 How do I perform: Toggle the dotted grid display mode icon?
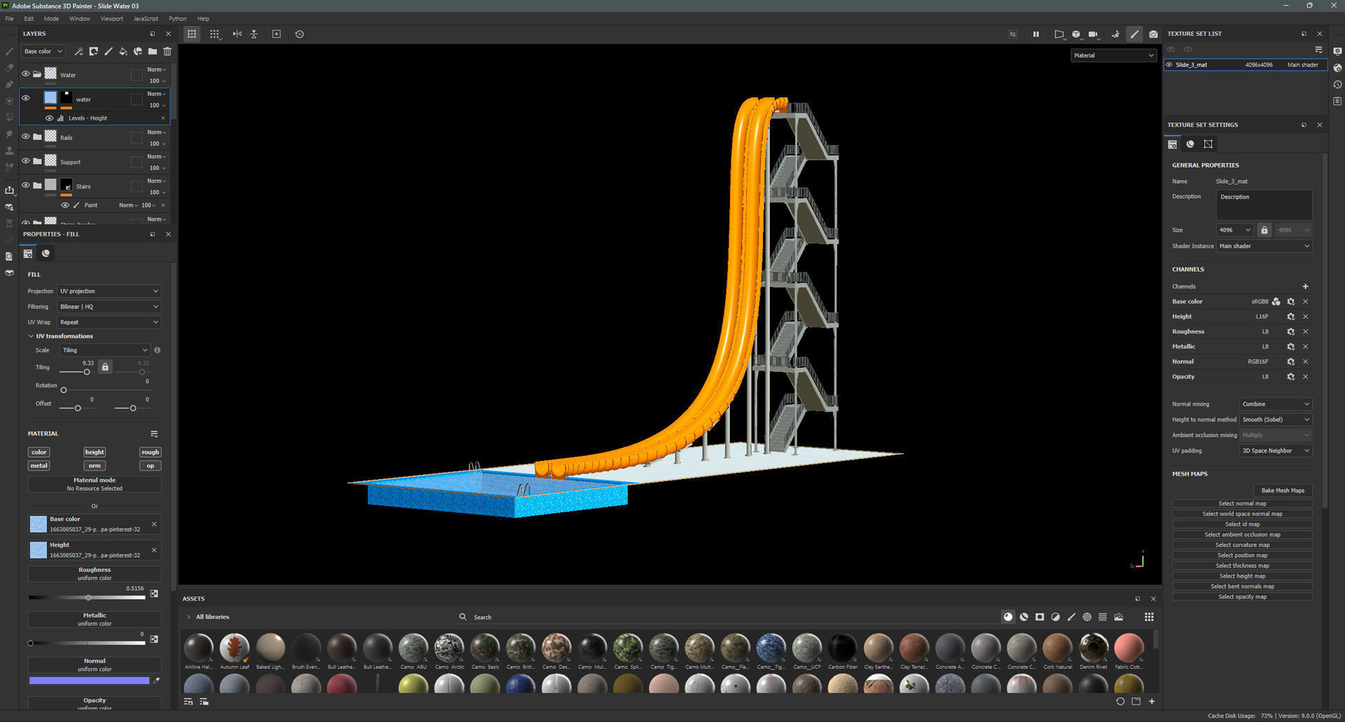click(x=214, y=34)
